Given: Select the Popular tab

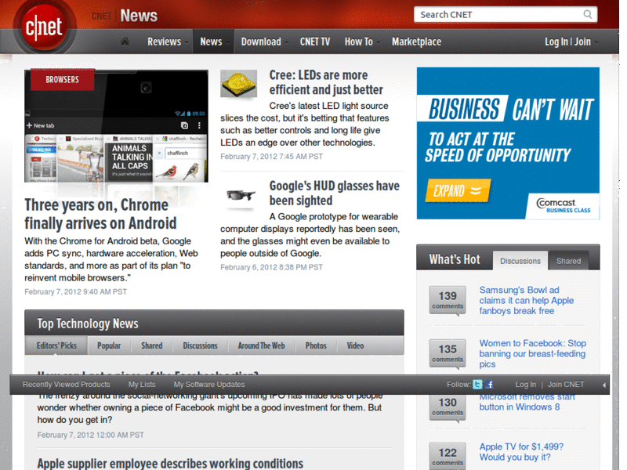Looking at the screenshot, I should point(109,345).
